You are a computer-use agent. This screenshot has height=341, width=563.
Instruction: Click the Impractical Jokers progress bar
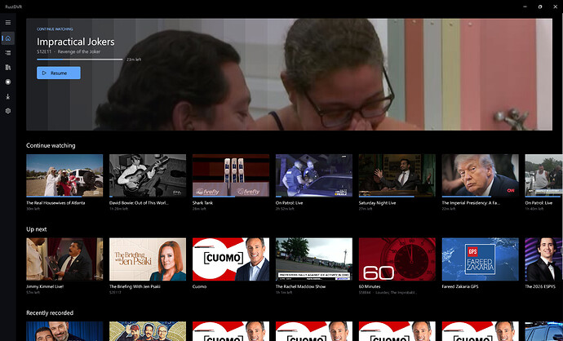click(80, 60)
